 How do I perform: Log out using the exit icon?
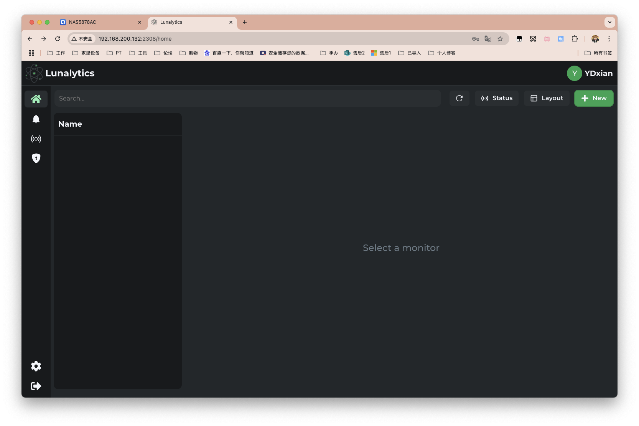36,386
